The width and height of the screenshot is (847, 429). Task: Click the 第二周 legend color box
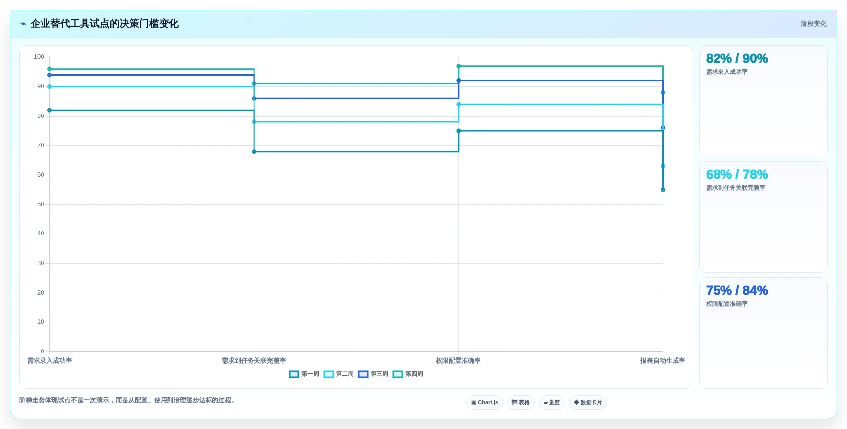329,374
